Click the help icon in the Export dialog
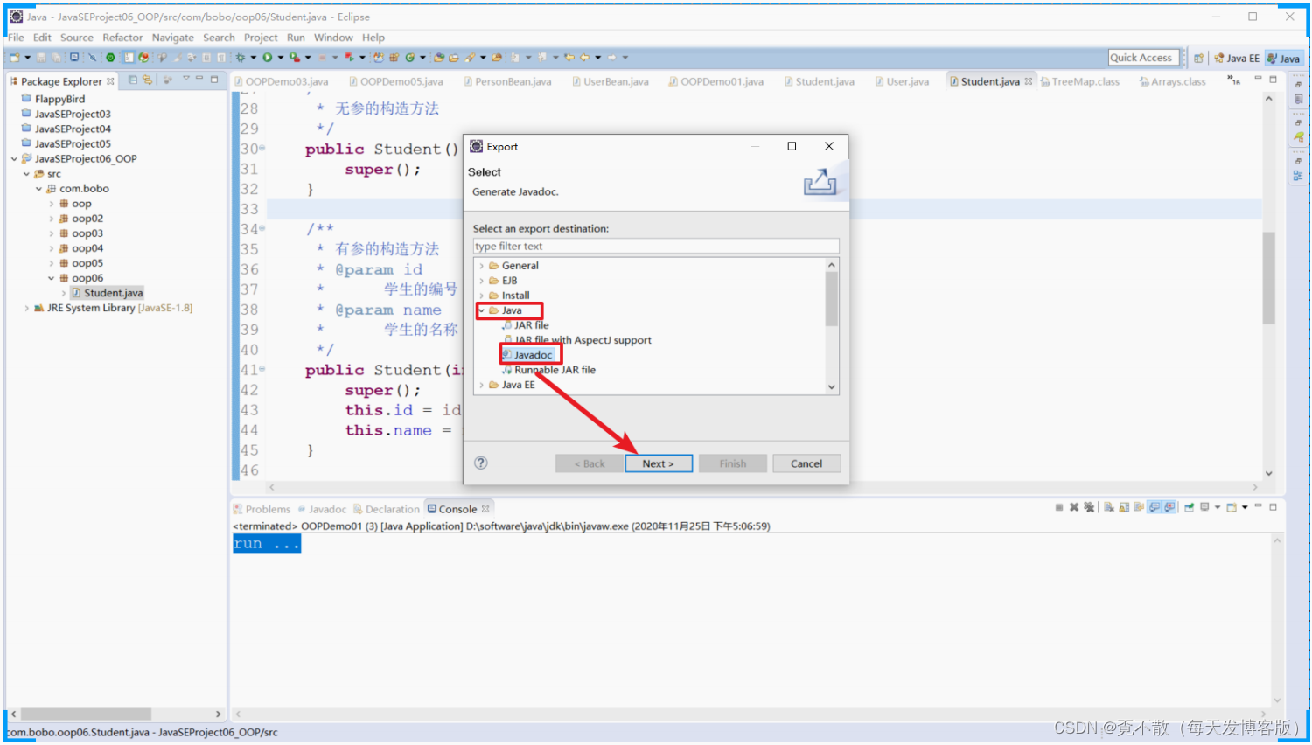Image resolution: width=1312 pixels, height=745 pixels. pos(480,463)
